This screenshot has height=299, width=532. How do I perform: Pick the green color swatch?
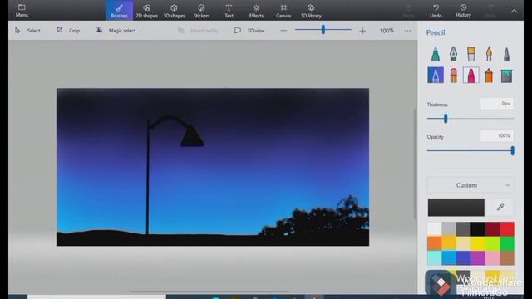507,243
